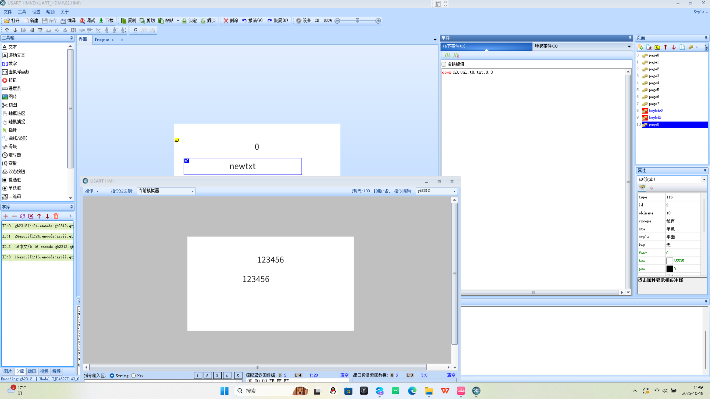This screenshot has width=710, height=399.
Task: Click the add page icon in 页面 panel
Action: coord(640,47)
